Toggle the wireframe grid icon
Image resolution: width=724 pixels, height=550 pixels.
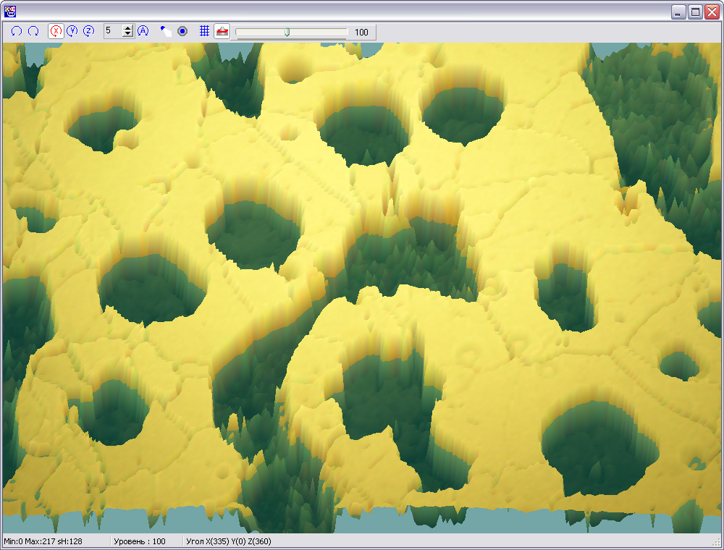[x=205, y=31]
